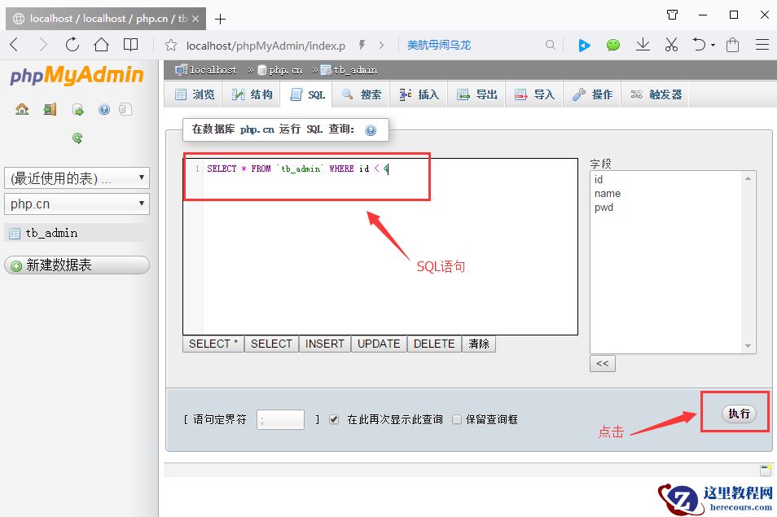Click the address bar search magnifier icon

550,45
